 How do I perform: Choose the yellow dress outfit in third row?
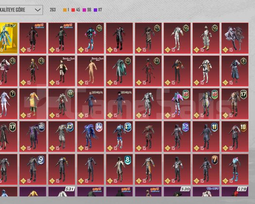pyautogui.click(x=33, y=103)
